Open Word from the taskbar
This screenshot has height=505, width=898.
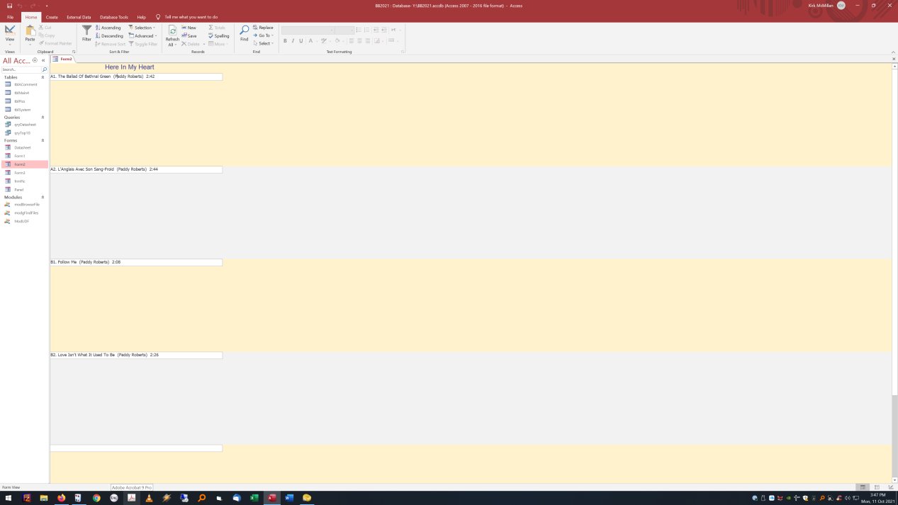click(x=289, y=498)
